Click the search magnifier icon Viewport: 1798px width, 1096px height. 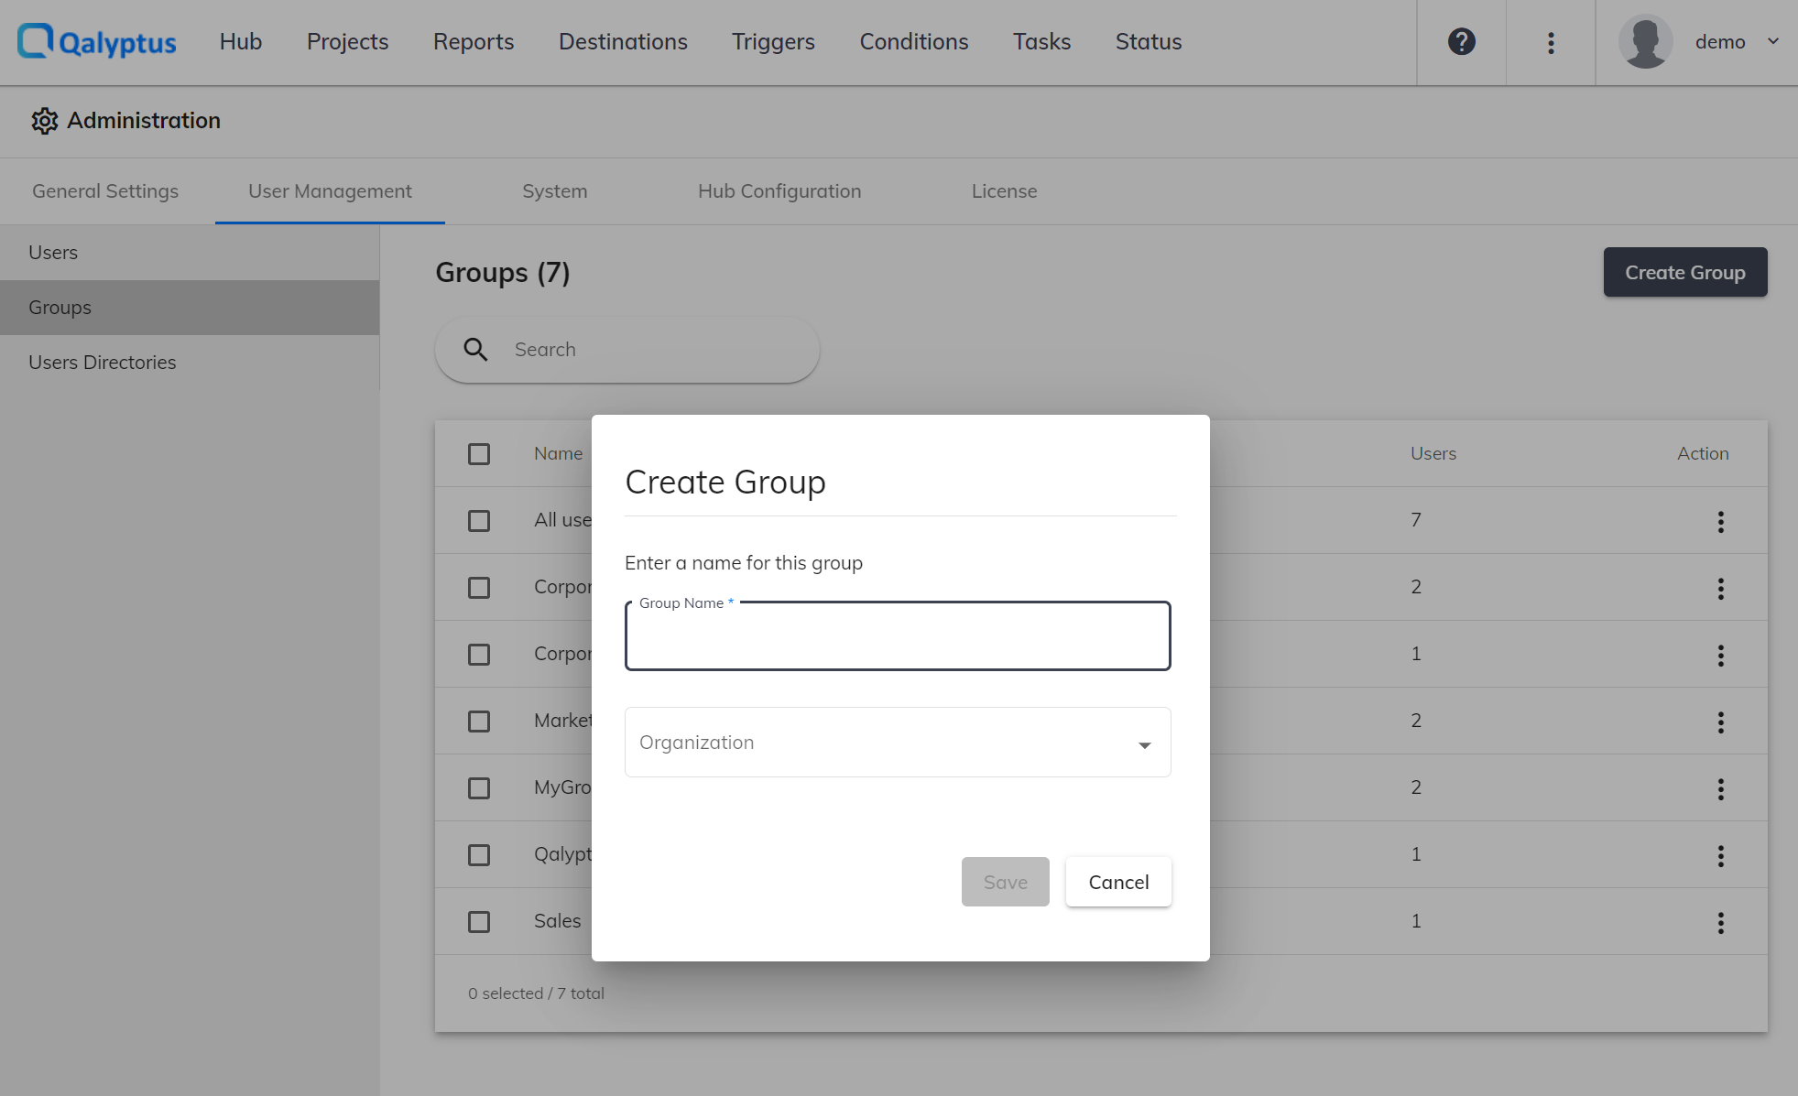[474, 349]
